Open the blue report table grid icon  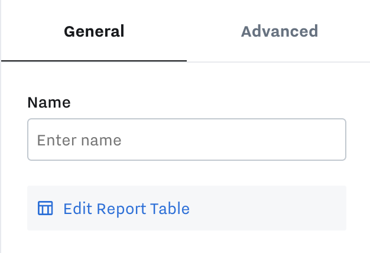pos(46,208)
